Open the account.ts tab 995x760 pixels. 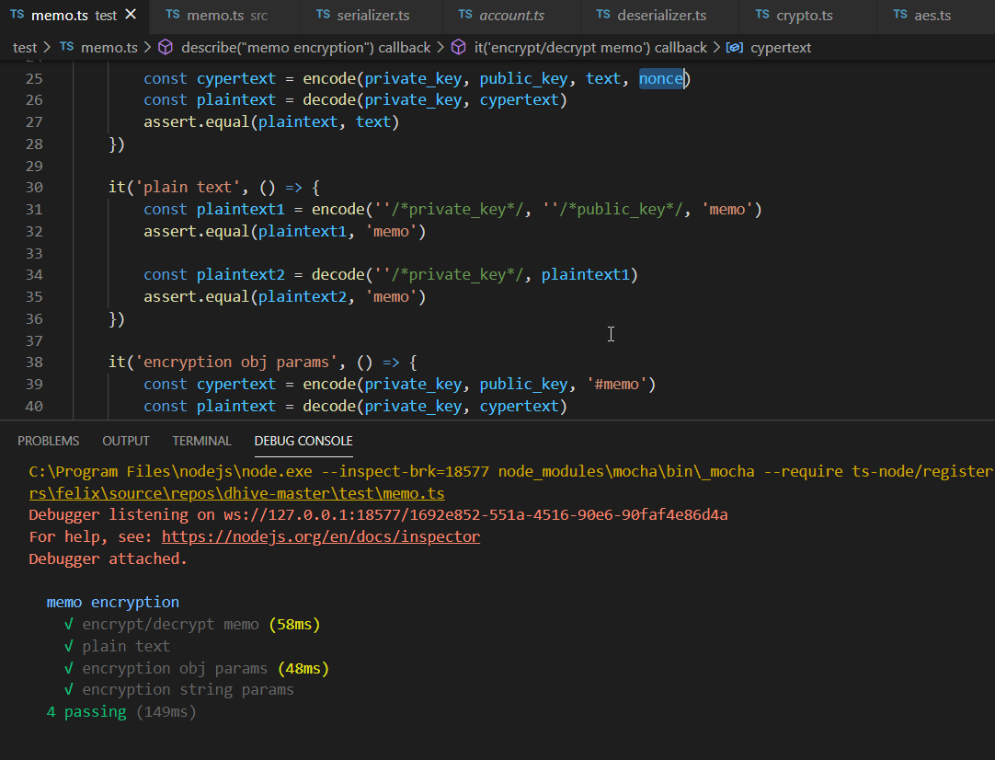511,16
